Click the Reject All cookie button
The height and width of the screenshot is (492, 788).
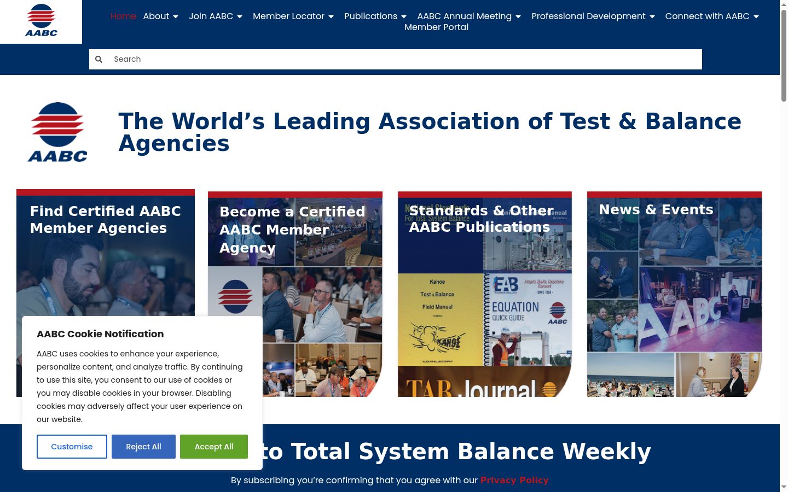[x=143, y=447]
